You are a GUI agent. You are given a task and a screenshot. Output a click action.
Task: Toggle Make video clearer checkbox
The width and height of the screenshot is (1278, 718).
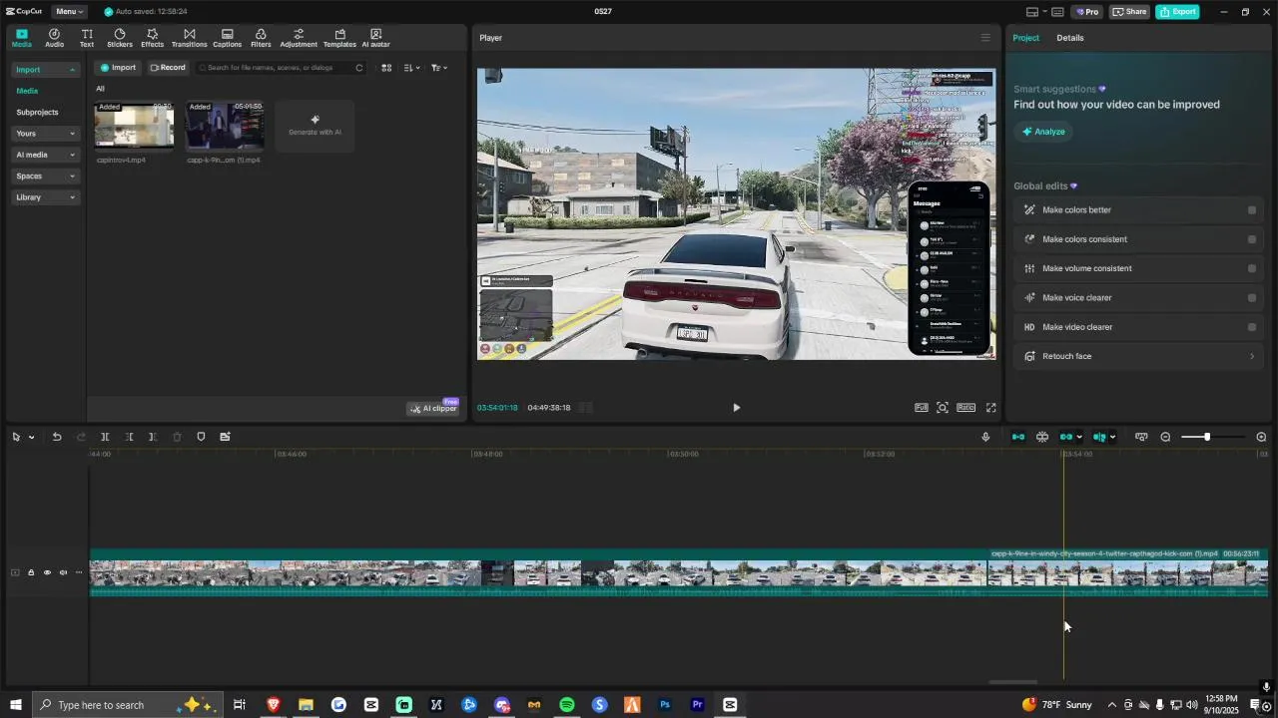click(x=1252, y=327)
